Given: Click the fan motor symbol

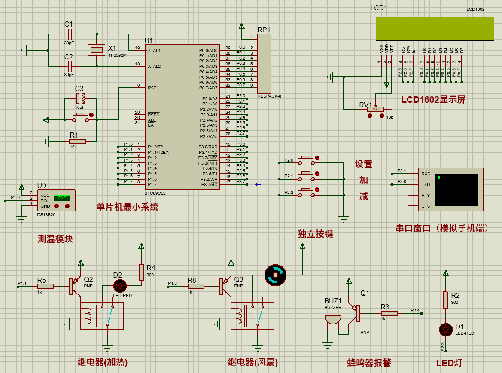Looking at the screenshot, I should tap(274, 275).
